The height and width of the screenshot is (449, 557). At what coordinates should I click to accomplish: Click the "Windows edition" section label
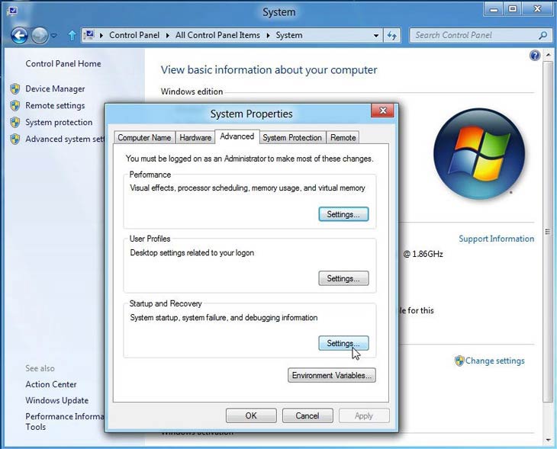(x=192, y=91)
